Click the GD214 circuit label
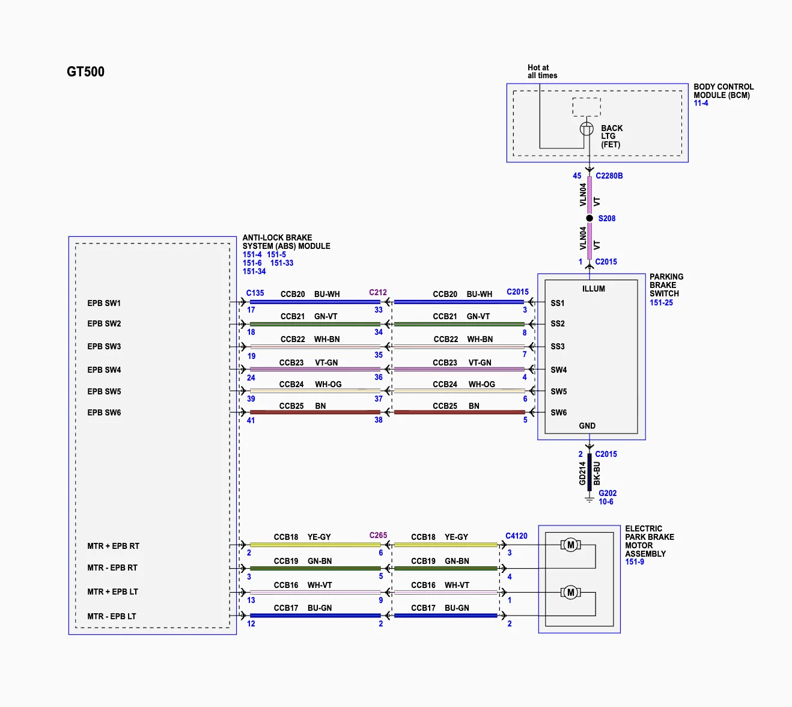 (x=582, y=474)
